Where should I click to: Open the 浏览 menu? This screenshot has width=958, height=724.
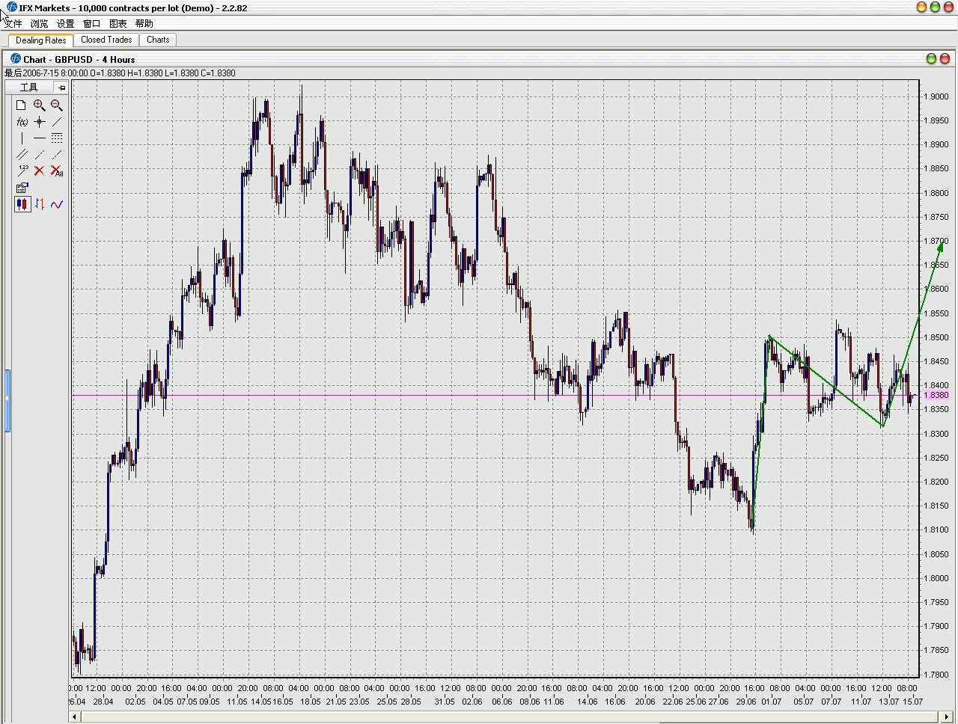[39, 24]
